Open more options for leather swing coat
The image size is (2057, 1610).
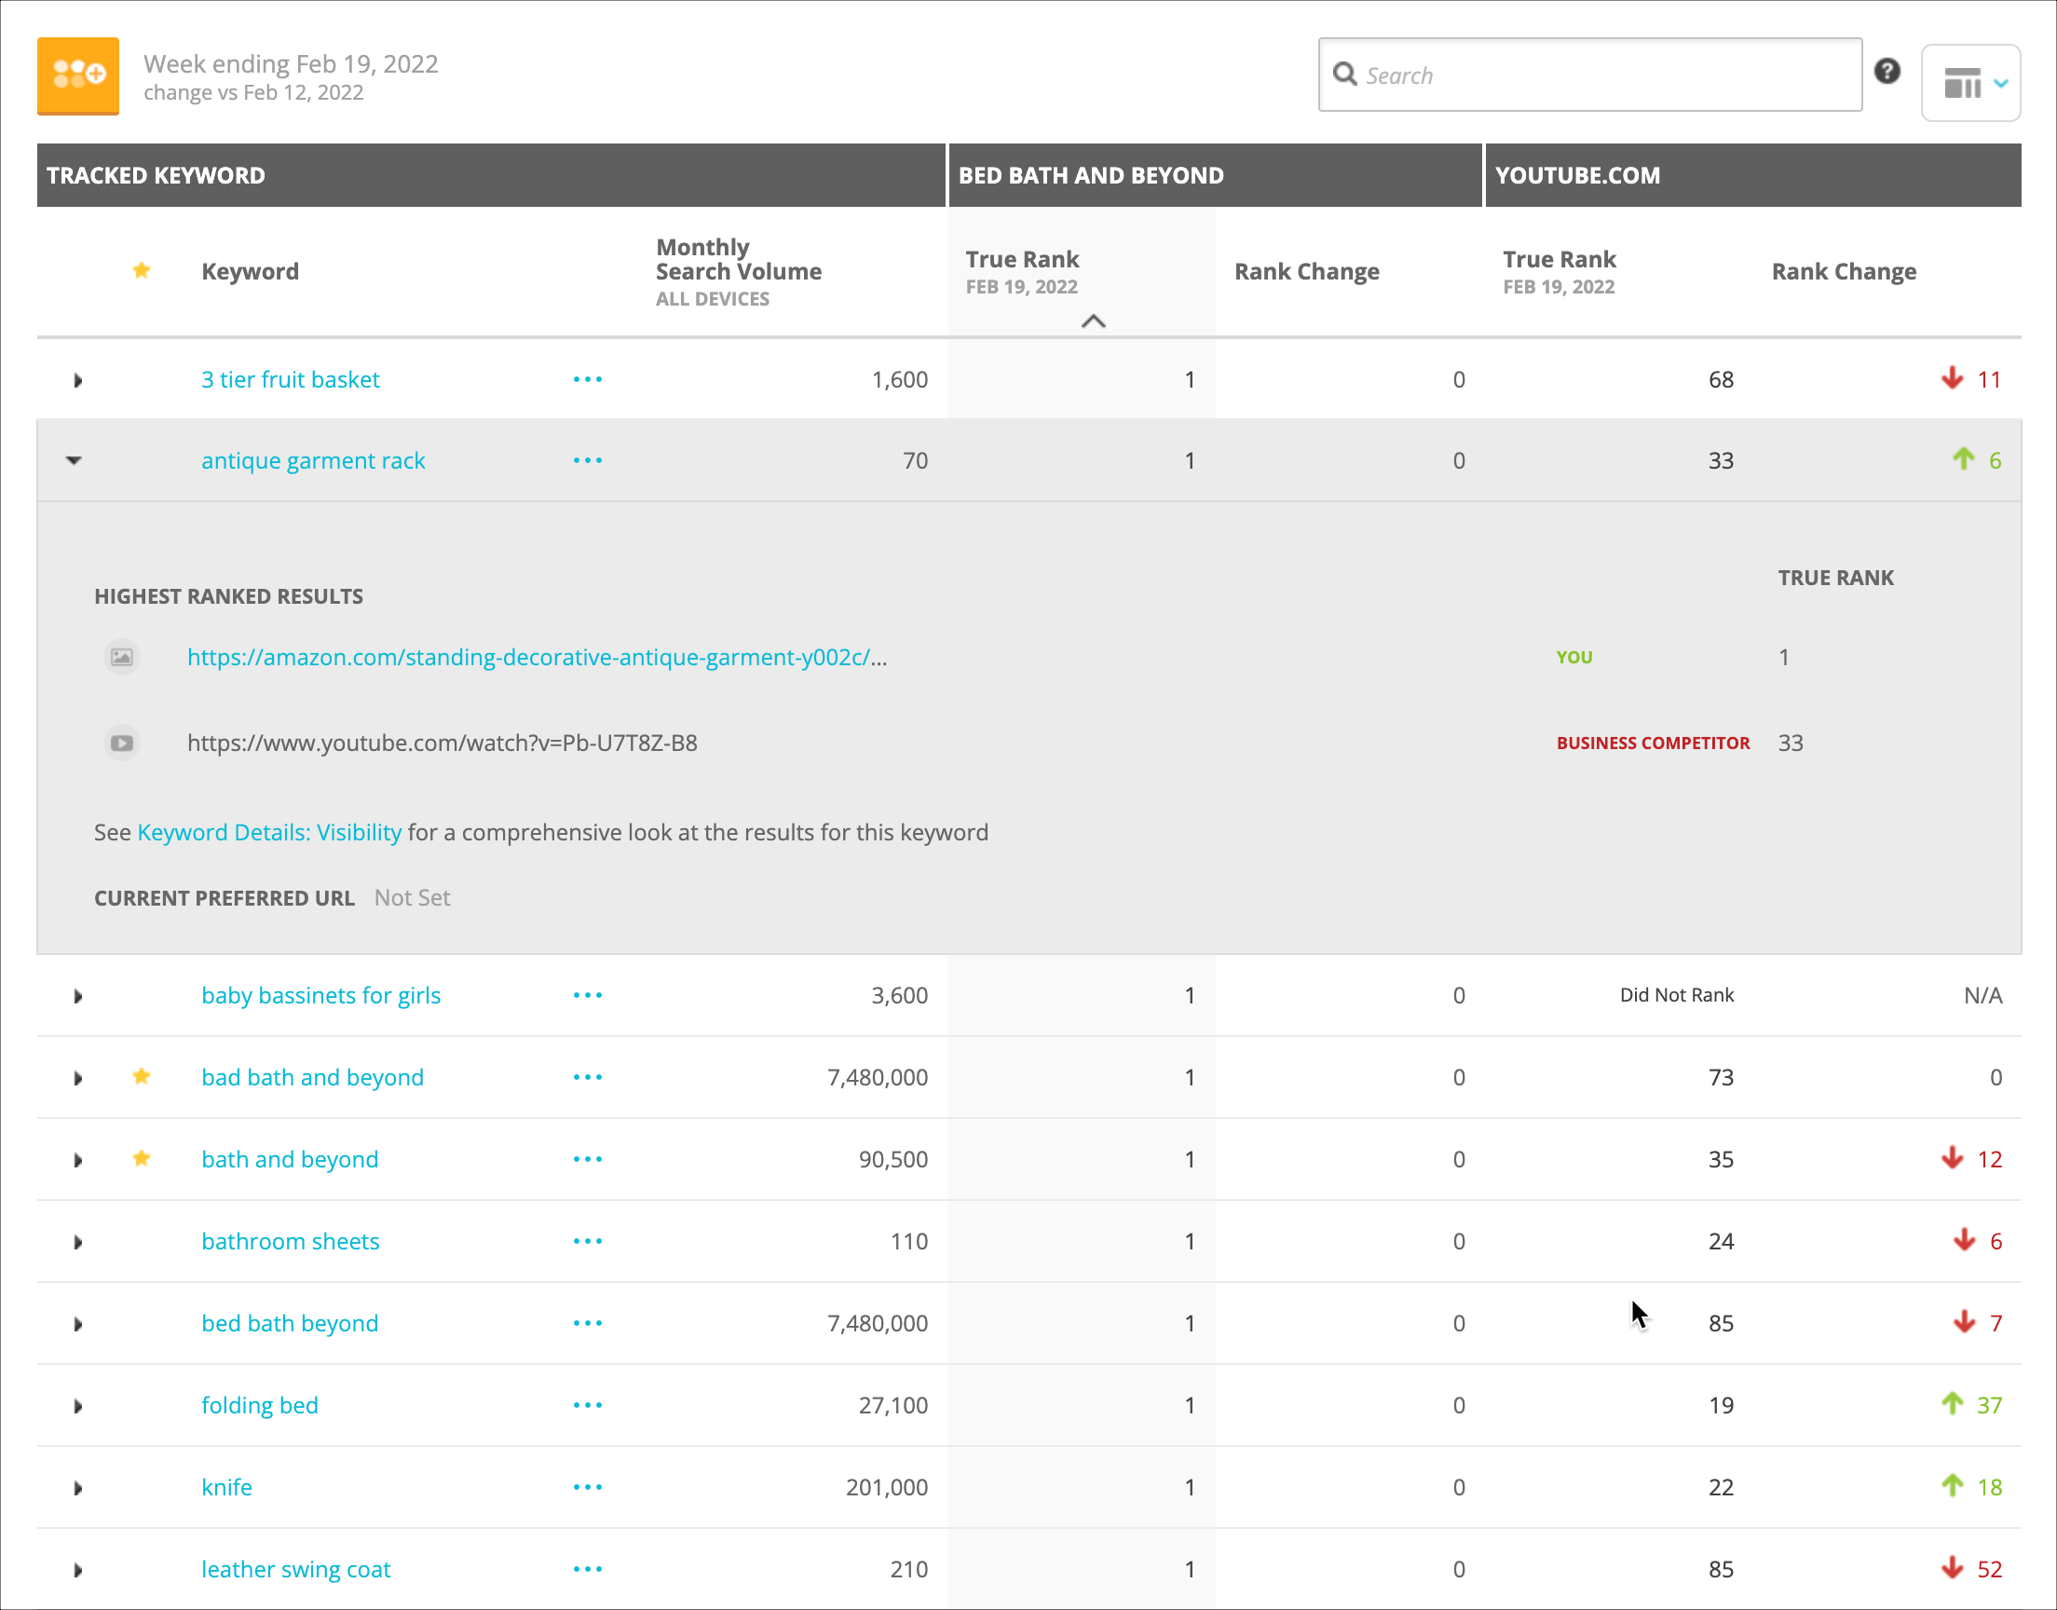click(x=588, y=1569)
